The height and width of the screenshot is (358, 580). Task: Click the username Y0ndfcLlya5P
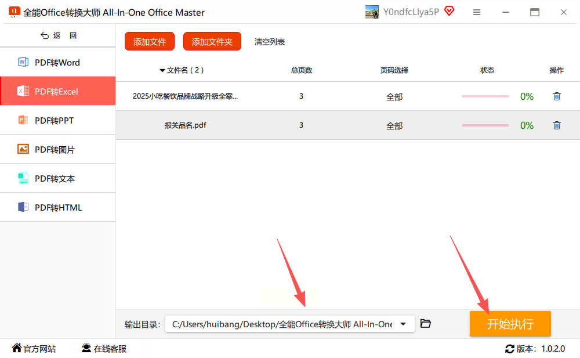(x=411, y=12)
